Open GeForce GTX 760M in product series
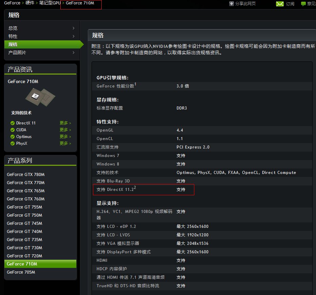The width and height of the screenshot is (316, 295). coord(25,199)
